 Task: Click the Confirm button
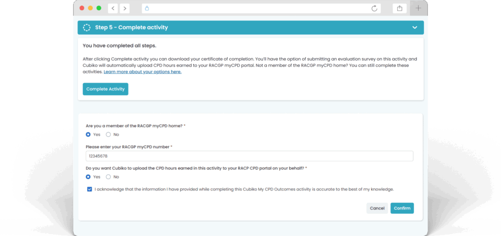click(402, 208)
